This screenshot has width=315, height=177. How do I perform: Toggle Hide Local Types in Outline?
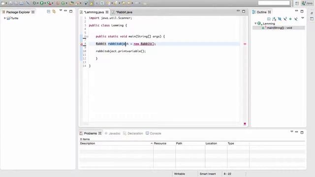point(296,19)
